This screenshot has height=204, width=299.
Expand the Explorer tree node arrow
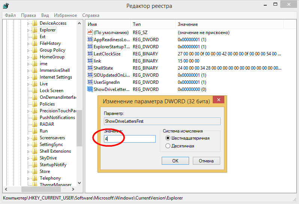28,30
